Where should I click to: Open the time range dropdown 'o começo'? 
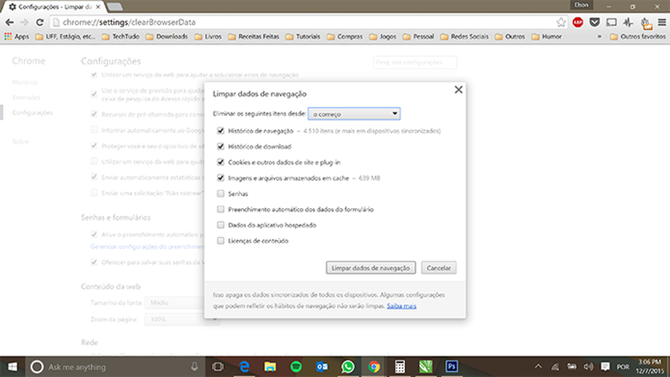(354, 114)
